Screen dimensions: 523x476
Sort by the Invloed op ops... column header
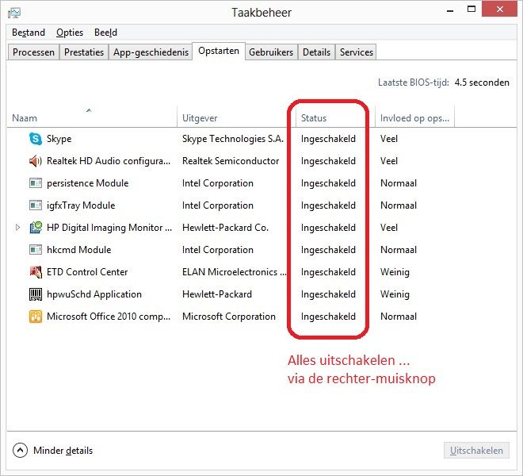tap(414, 117)
